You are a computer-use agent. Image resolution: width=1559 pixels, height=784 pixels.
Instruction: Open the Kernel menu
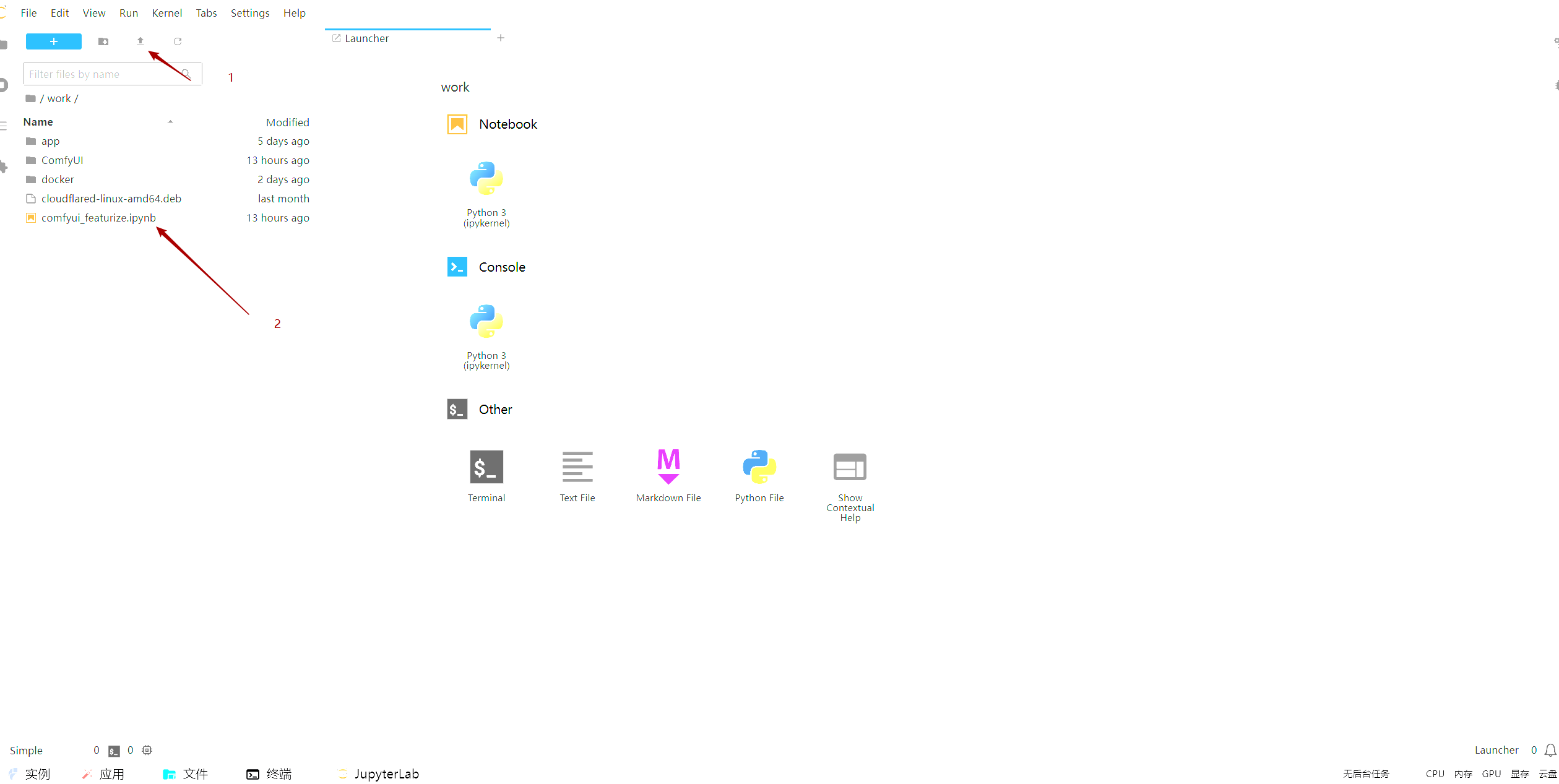tap(166, 13)
